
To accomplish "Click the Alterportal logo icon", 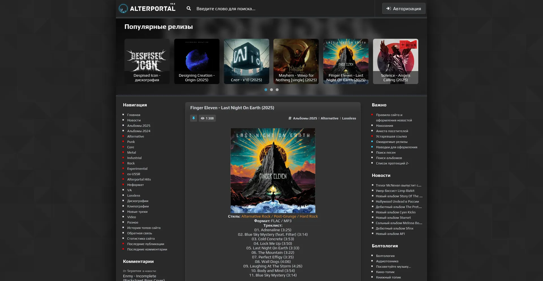I will [123, 8].
